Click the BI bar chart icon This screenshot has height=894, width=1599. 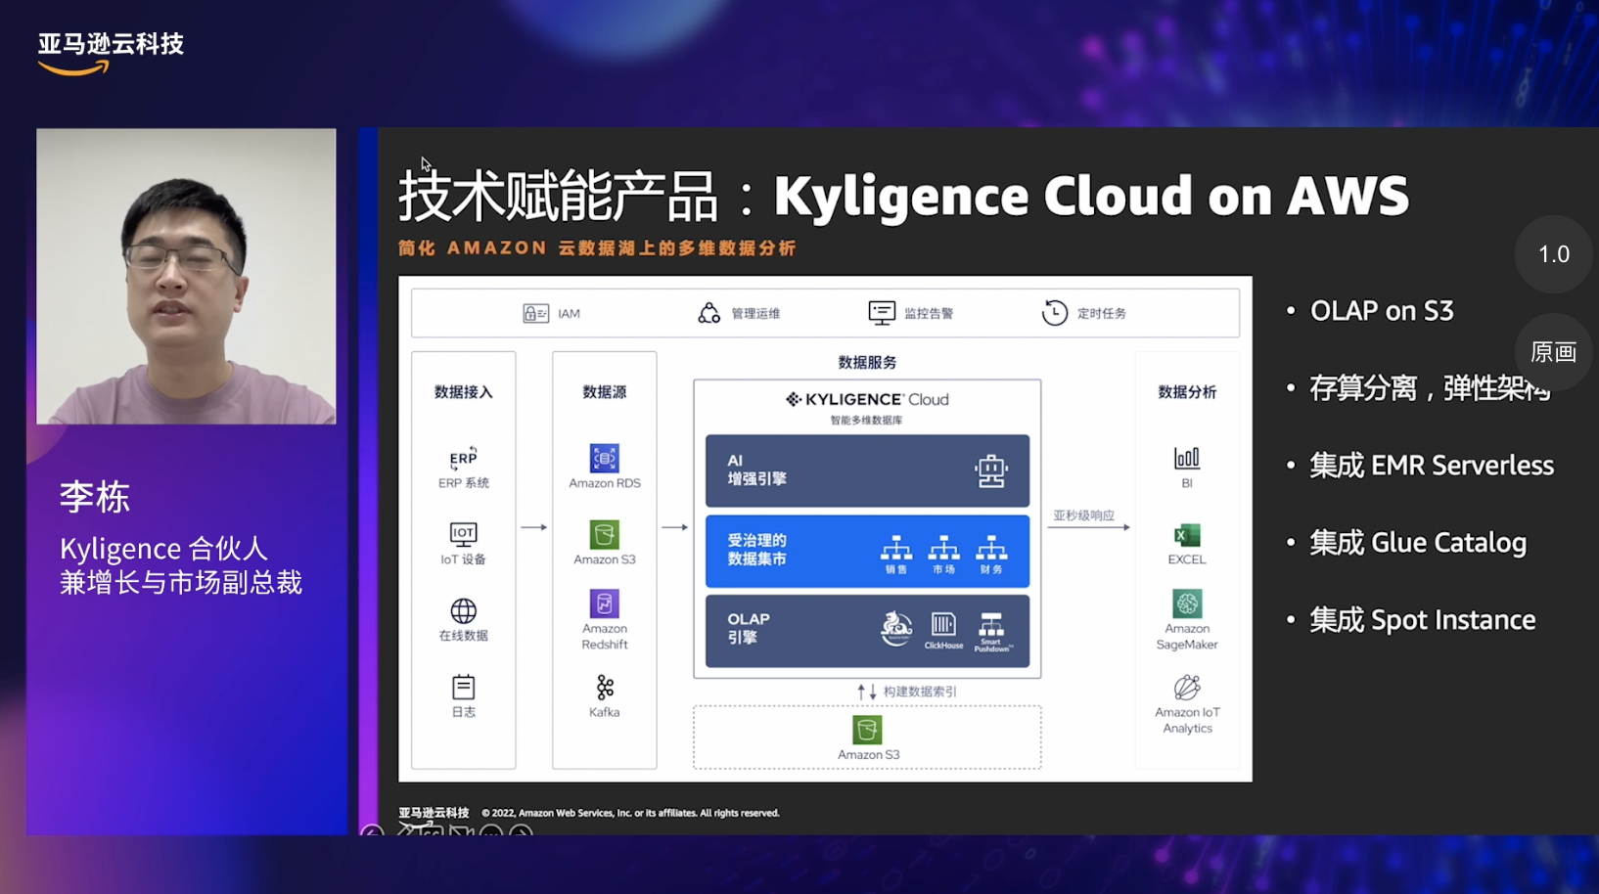click(x=1187, y=458)
